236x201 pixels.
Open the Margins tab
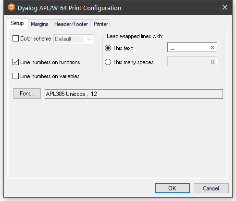point(39,24)
